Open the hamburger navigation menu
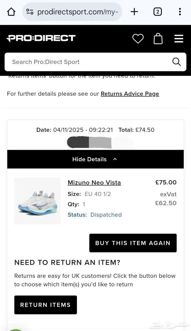Image resolution: width=191 pixels, height=331 pixels. [179, 39]
